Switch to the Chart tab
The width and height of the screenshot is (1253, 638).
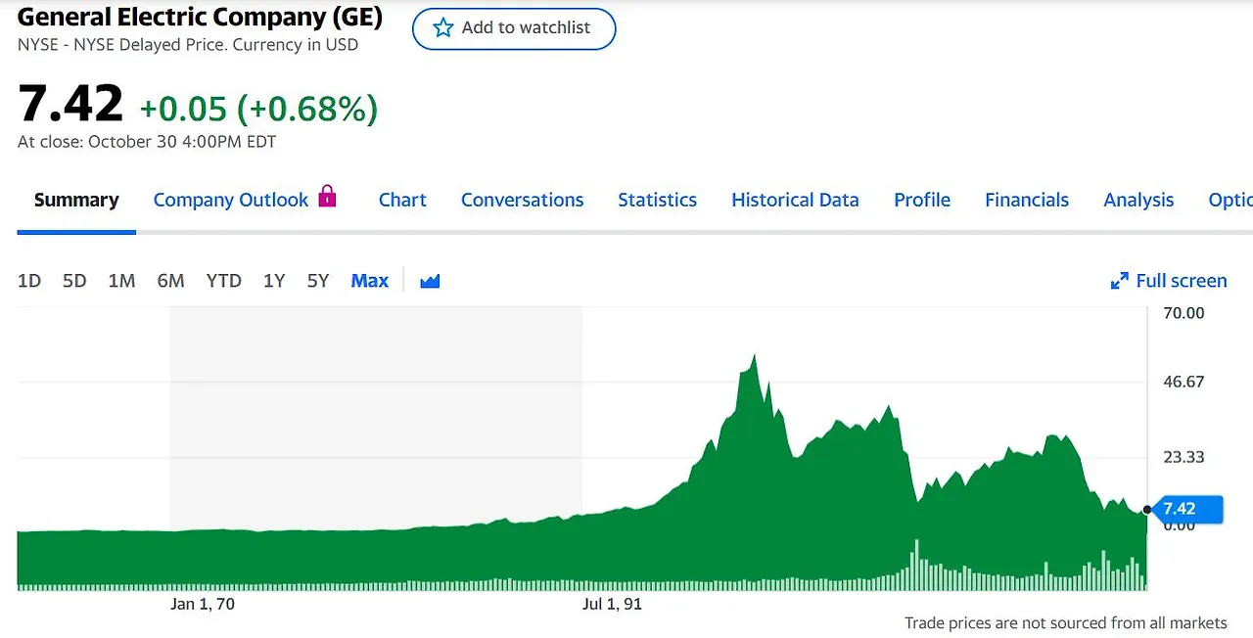(x=402, y=200)
